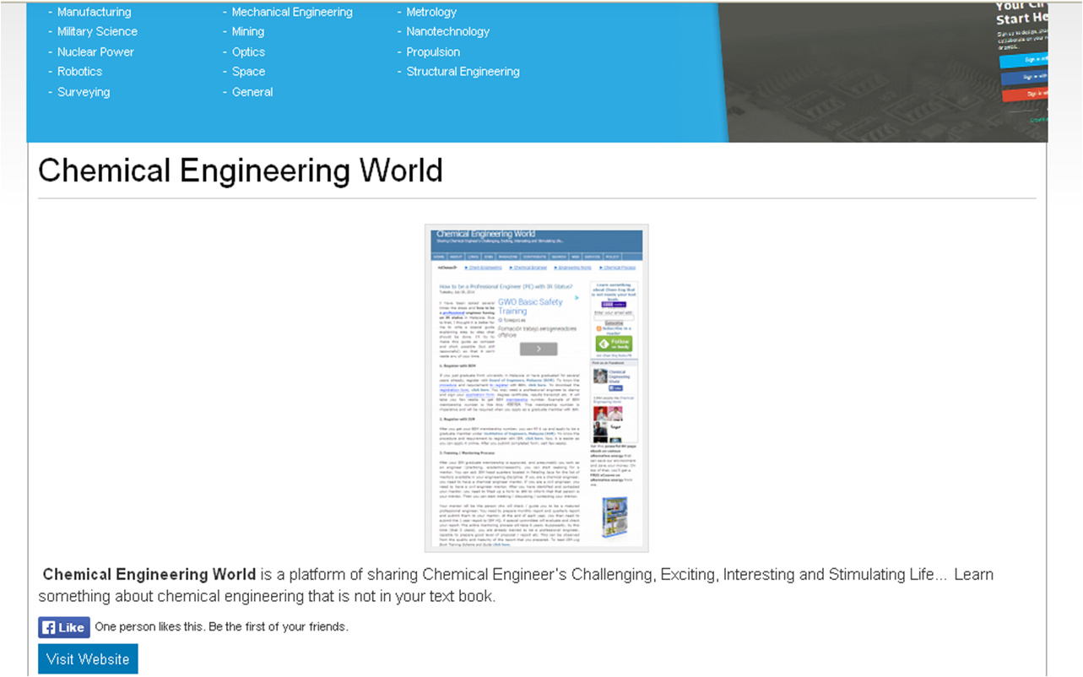Open the Mechanical Engineering category link
Image resolution: width=1083 pixels, height=677 pixels.
[x=292, y=11]
